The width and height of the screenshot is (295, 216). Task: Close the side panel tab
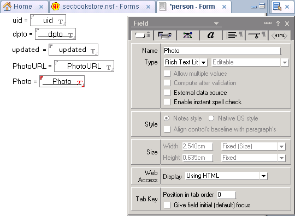coord(287,7)
